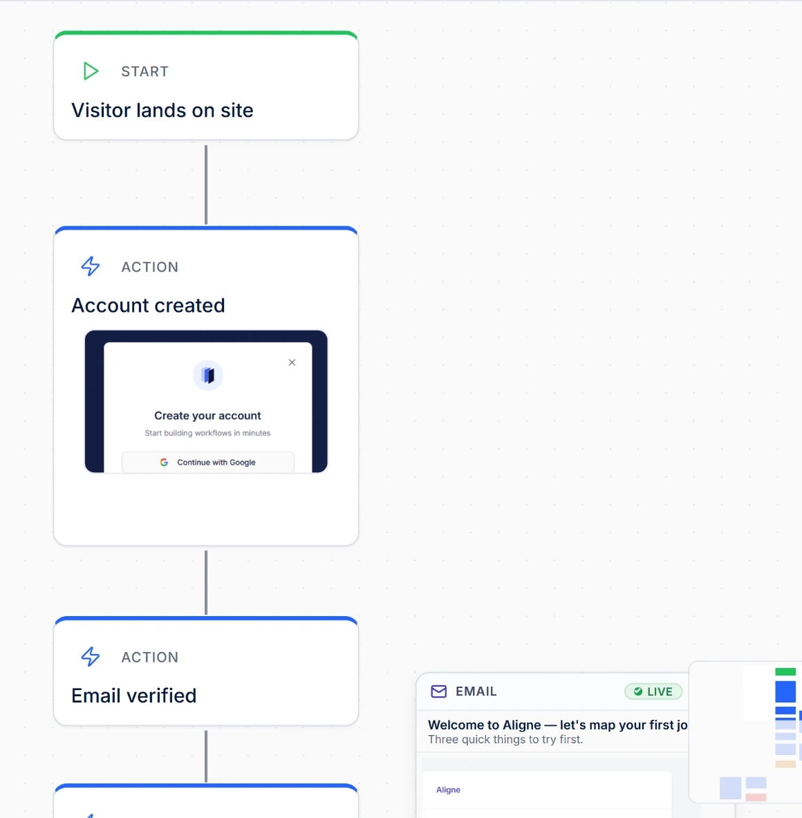The height and width of the screenshot is (818, 802).
Task: Click the LIVE status badge
Action: click(653, 691)
